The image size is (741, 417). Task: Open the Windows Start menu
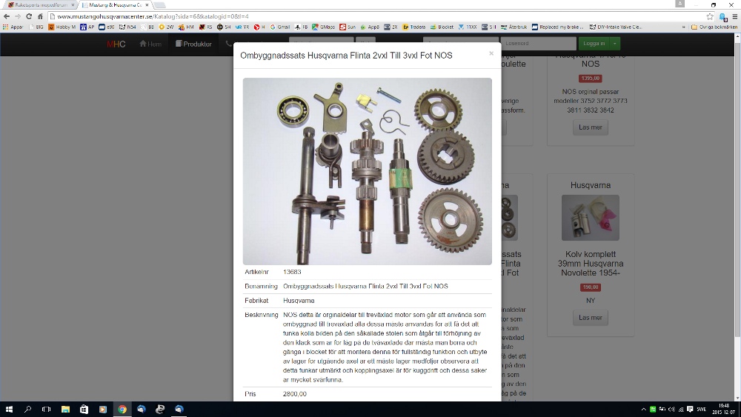coord(9,410)
